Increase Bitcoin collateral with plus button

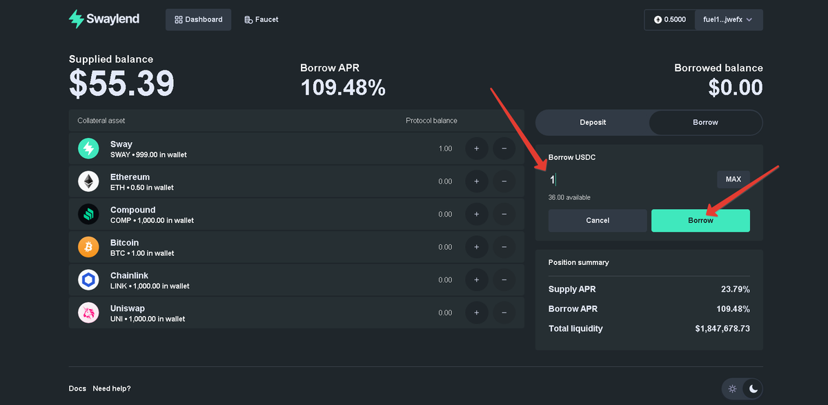click(477, 246)
